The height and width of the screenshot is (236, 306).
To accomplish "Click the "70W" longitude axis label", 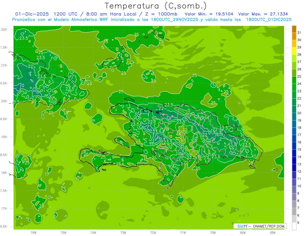I will click(x=213, y=232).
